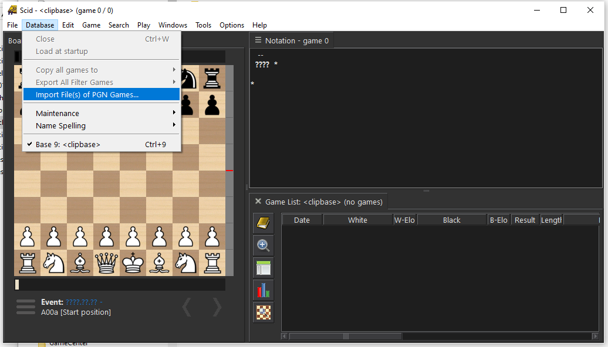
Task: Open the Windows menu
Action: 173,25
